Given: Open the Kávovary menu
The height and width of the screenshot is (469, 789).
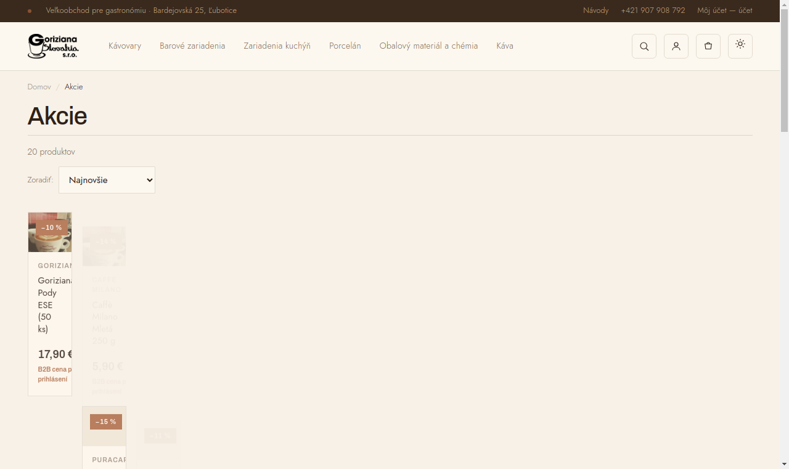Looking at the screenshot, I should 125,46.
